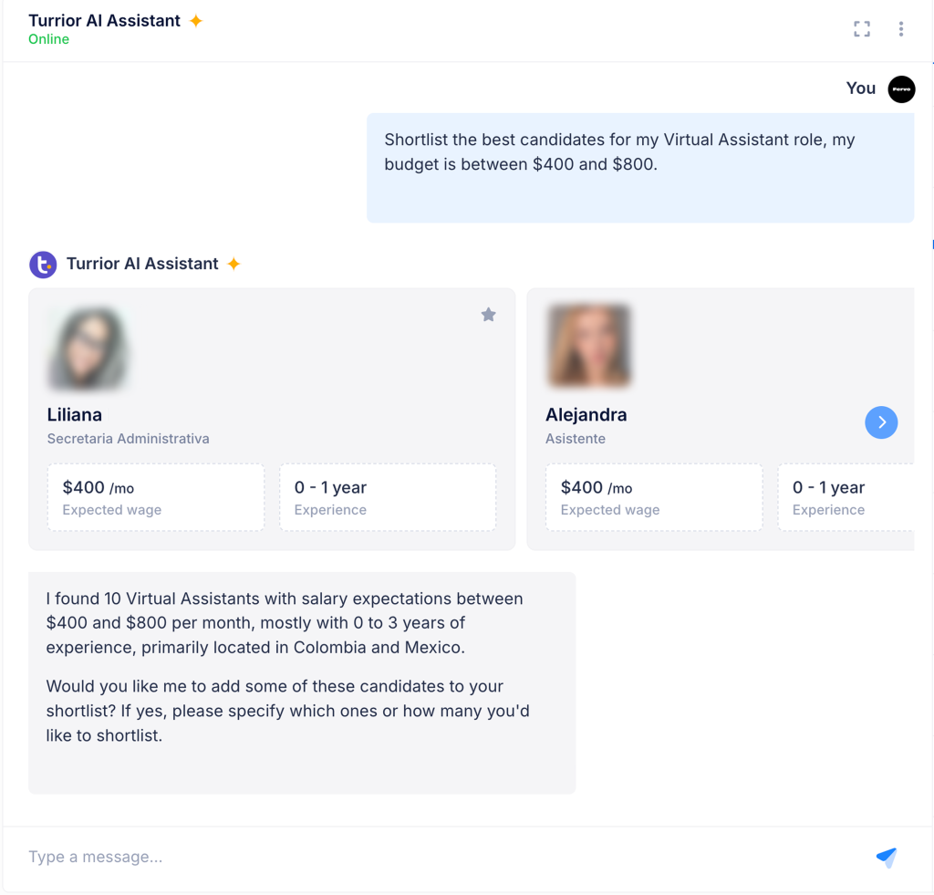Expand the chat to fullscreen
Screen dimensions: 934x895
coord(861,28)
